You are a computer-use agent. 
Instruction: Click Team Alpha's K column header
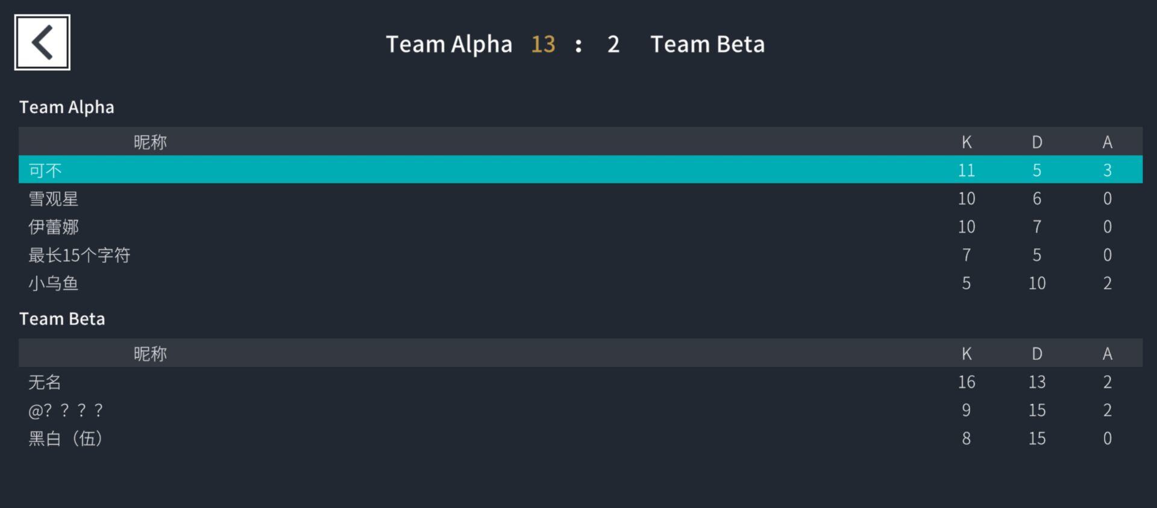(967, 142)
